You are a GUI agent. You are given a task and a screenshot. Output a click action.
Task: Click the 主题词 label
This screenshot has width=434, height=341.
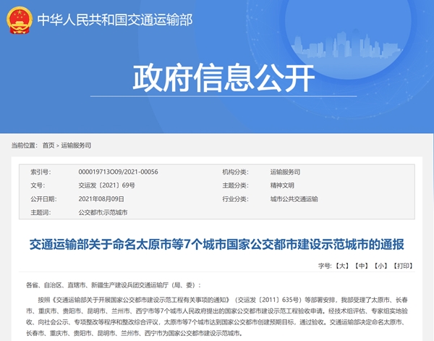click(41, 212)
